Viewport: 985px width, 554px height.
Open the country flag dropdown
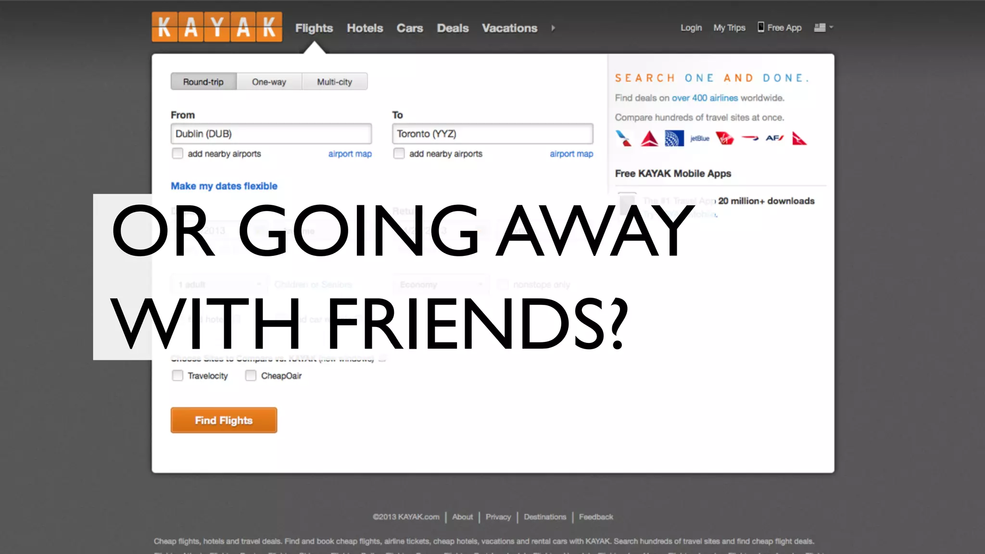pos(823,27)
